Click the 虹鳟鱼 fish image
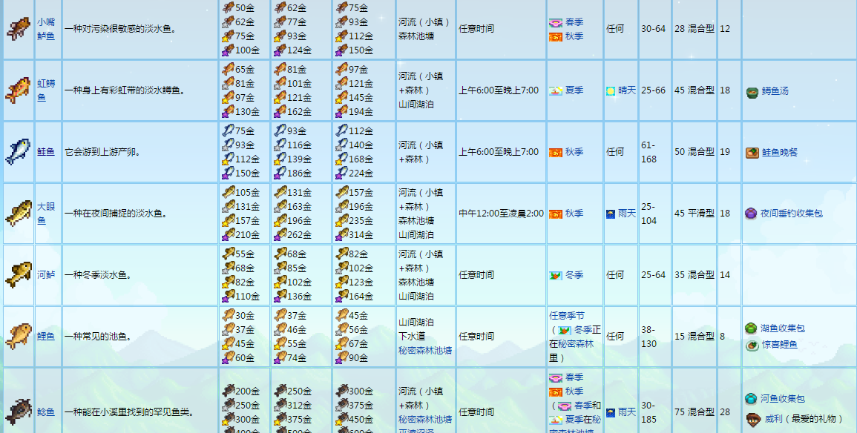 [19, 90]
